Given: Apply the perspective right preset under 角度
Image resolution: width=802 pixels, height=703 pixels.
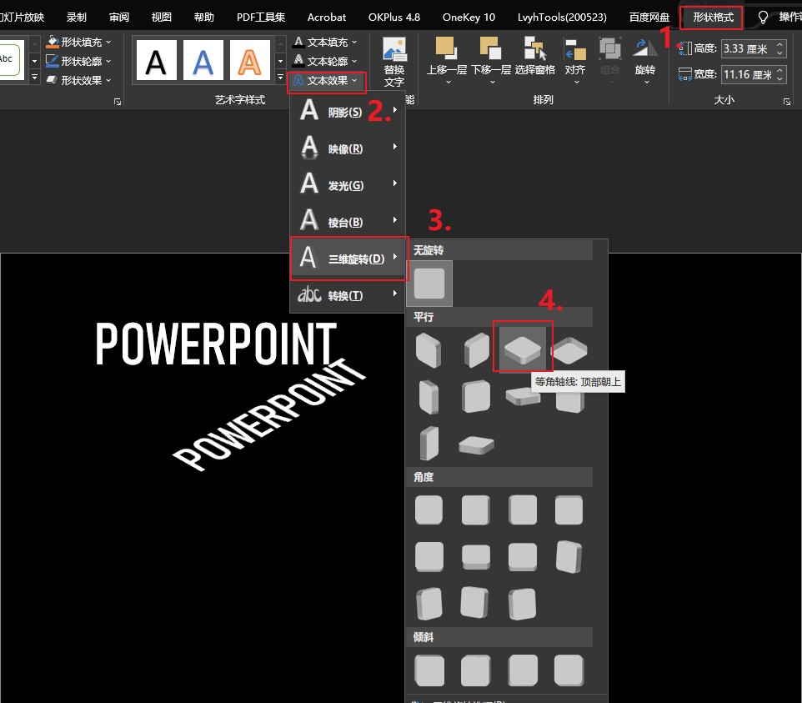Looking at the screenshot, I should (x=523, y=510).
